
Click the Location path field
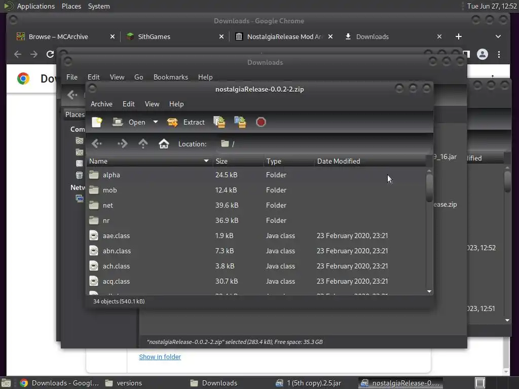pyautogui.click(x=324, y=143)
